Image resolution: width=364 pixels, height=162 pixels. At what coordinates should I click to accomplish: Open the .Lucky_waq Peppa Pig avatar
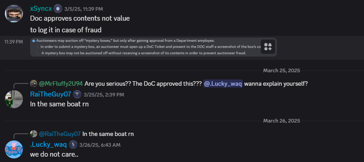(14, 149)
